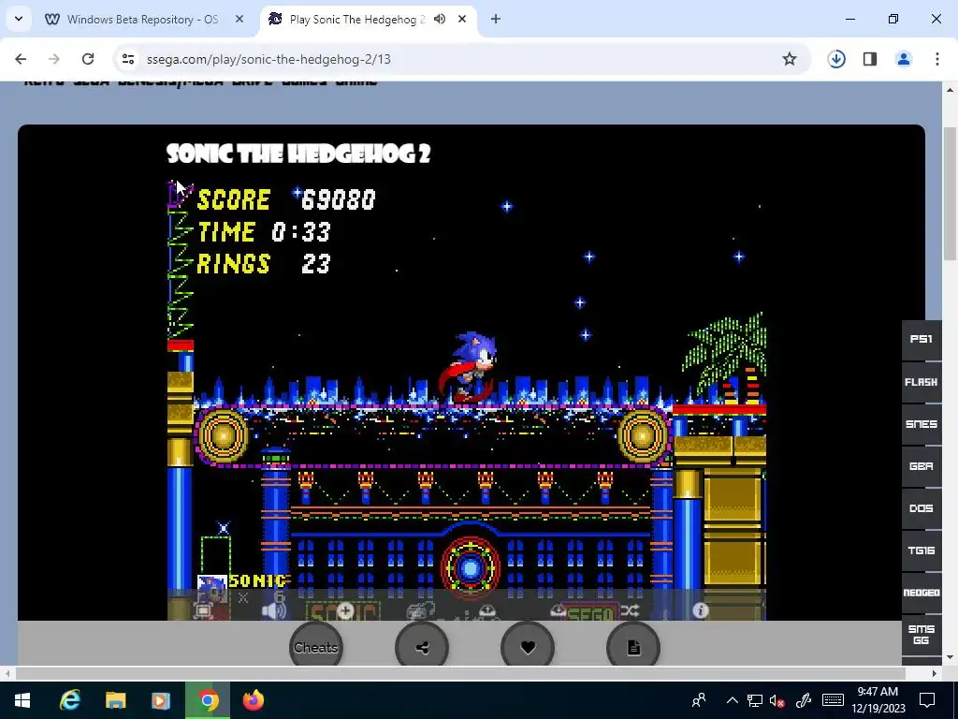Click the vertical page scrollbar thumb
Image resolution: width=958 pixels, height=719 pixels.
pyautogui.click(x=951, y=193)
